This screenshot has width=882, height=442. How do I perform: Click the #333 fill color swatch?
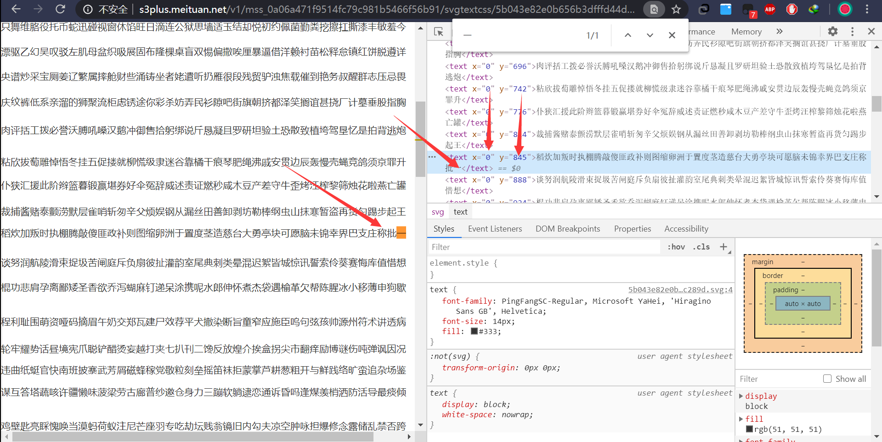(x=475, y=331)
